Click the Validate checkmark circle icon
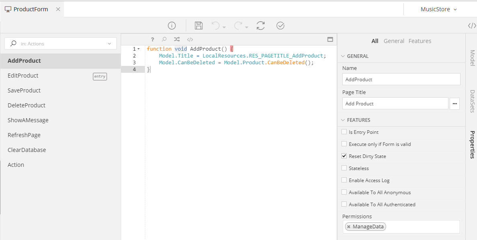 coord(280,26)
